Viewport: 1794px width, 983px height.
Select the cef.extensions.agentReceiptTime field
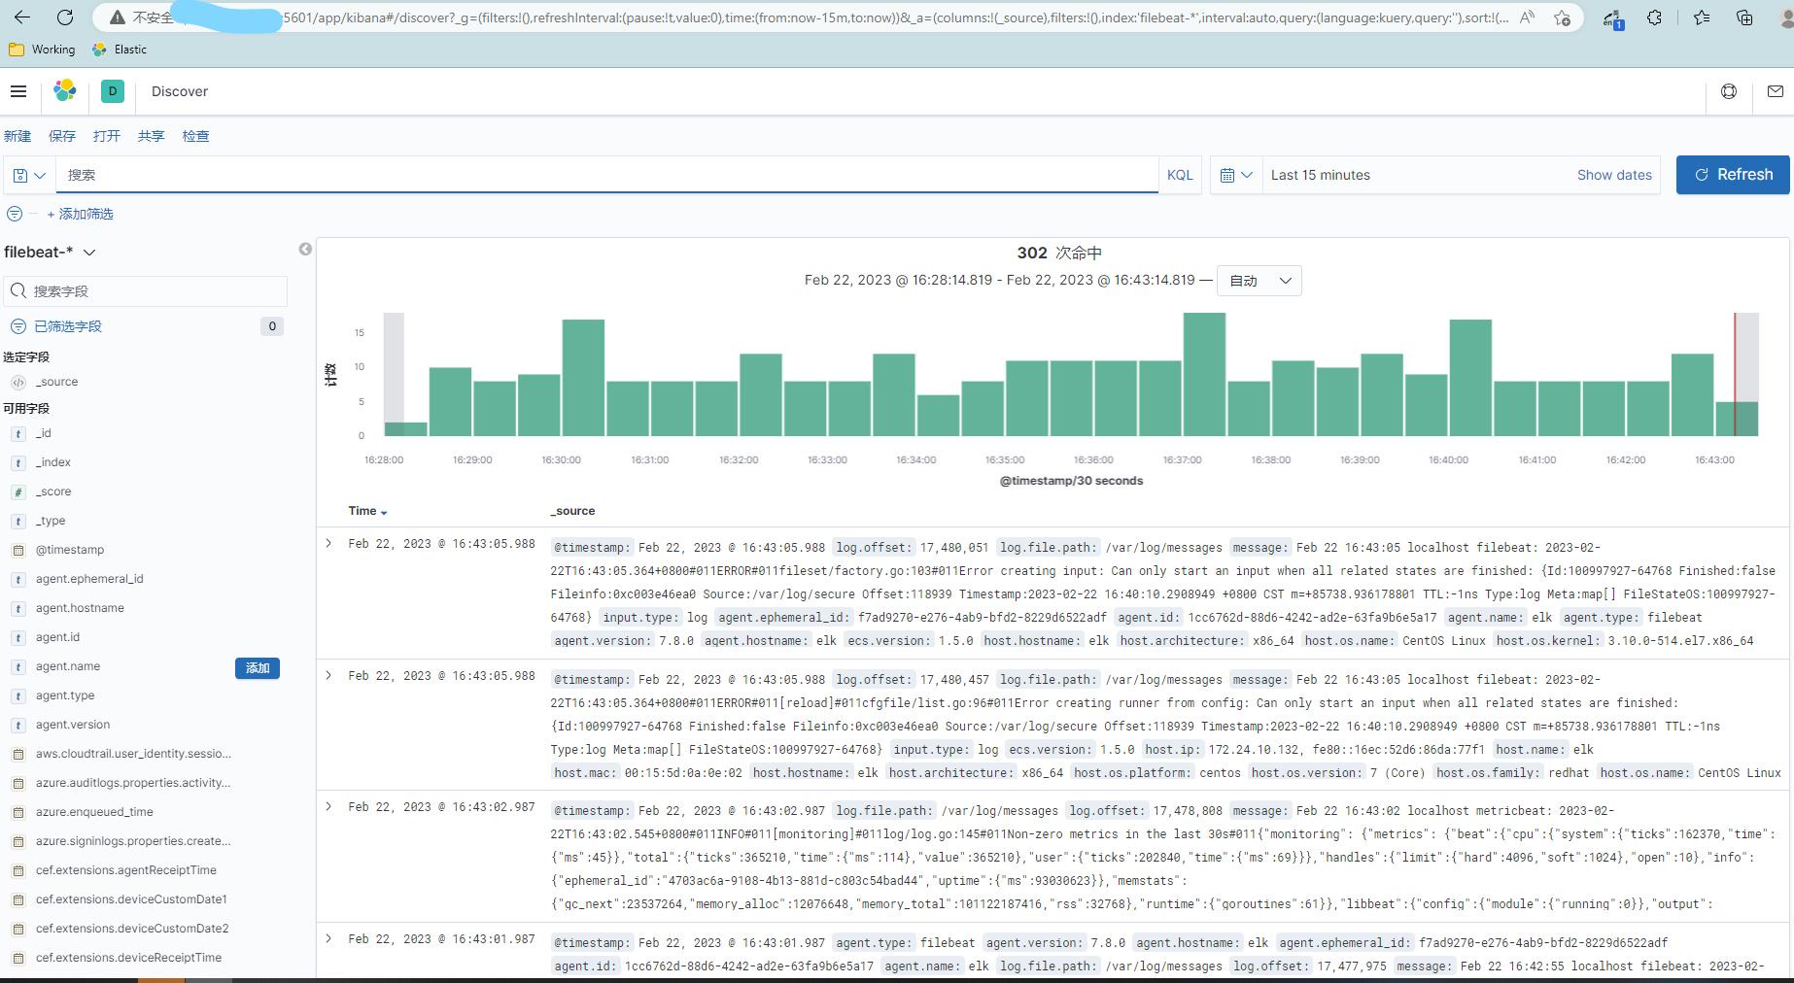[126, 870]
